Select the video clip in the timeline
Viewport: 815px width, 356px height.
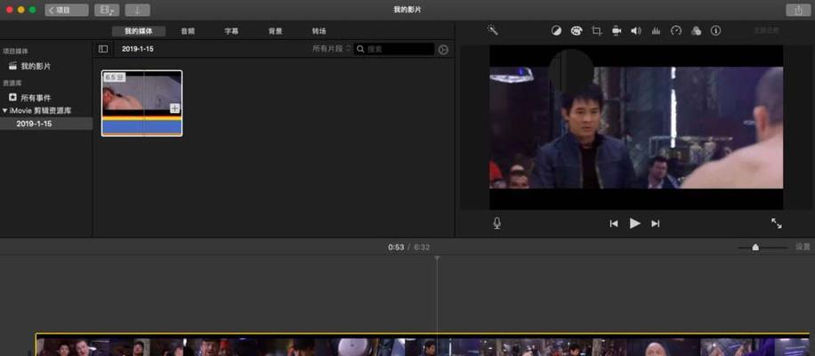(423, 344)
